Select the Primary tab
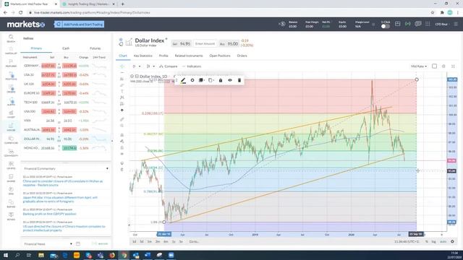Viewport: 463px width, 260px height. point(36,48)
